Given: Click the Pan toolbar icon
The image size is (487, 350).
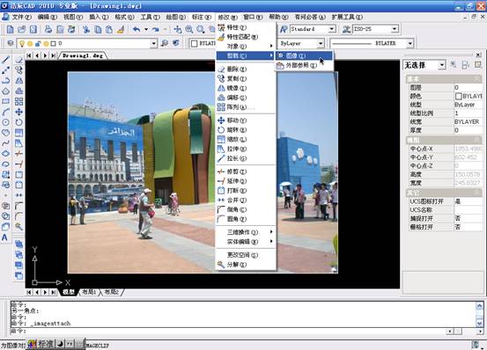Looking at the screenshot, I should [x=178, y=29].
